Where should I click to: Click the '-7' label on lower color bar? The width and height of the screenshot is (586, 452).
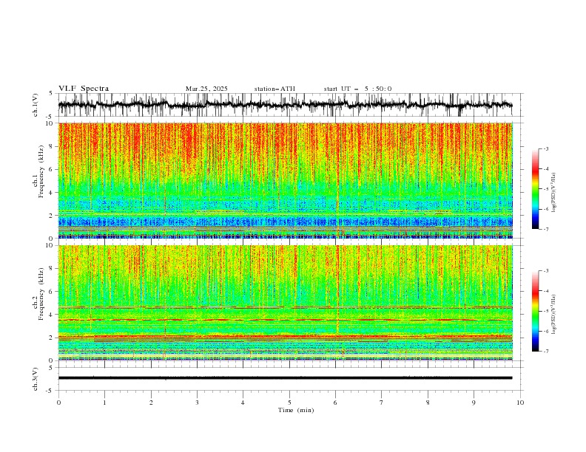[x=545, y=352]
